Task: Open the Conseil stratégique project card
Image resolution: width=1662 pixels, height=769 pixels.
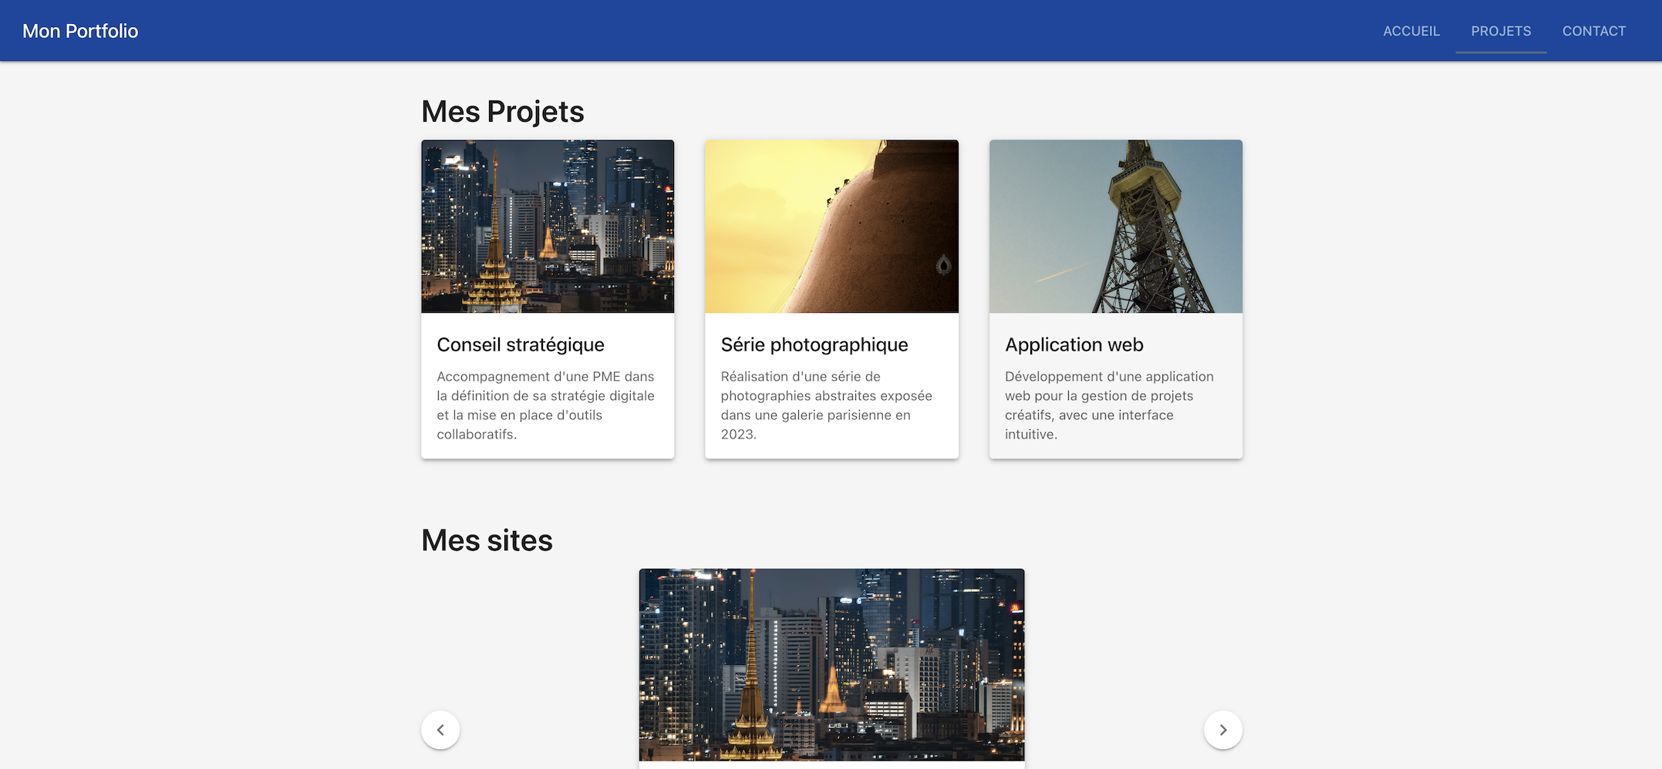Action: click(547, 299)
